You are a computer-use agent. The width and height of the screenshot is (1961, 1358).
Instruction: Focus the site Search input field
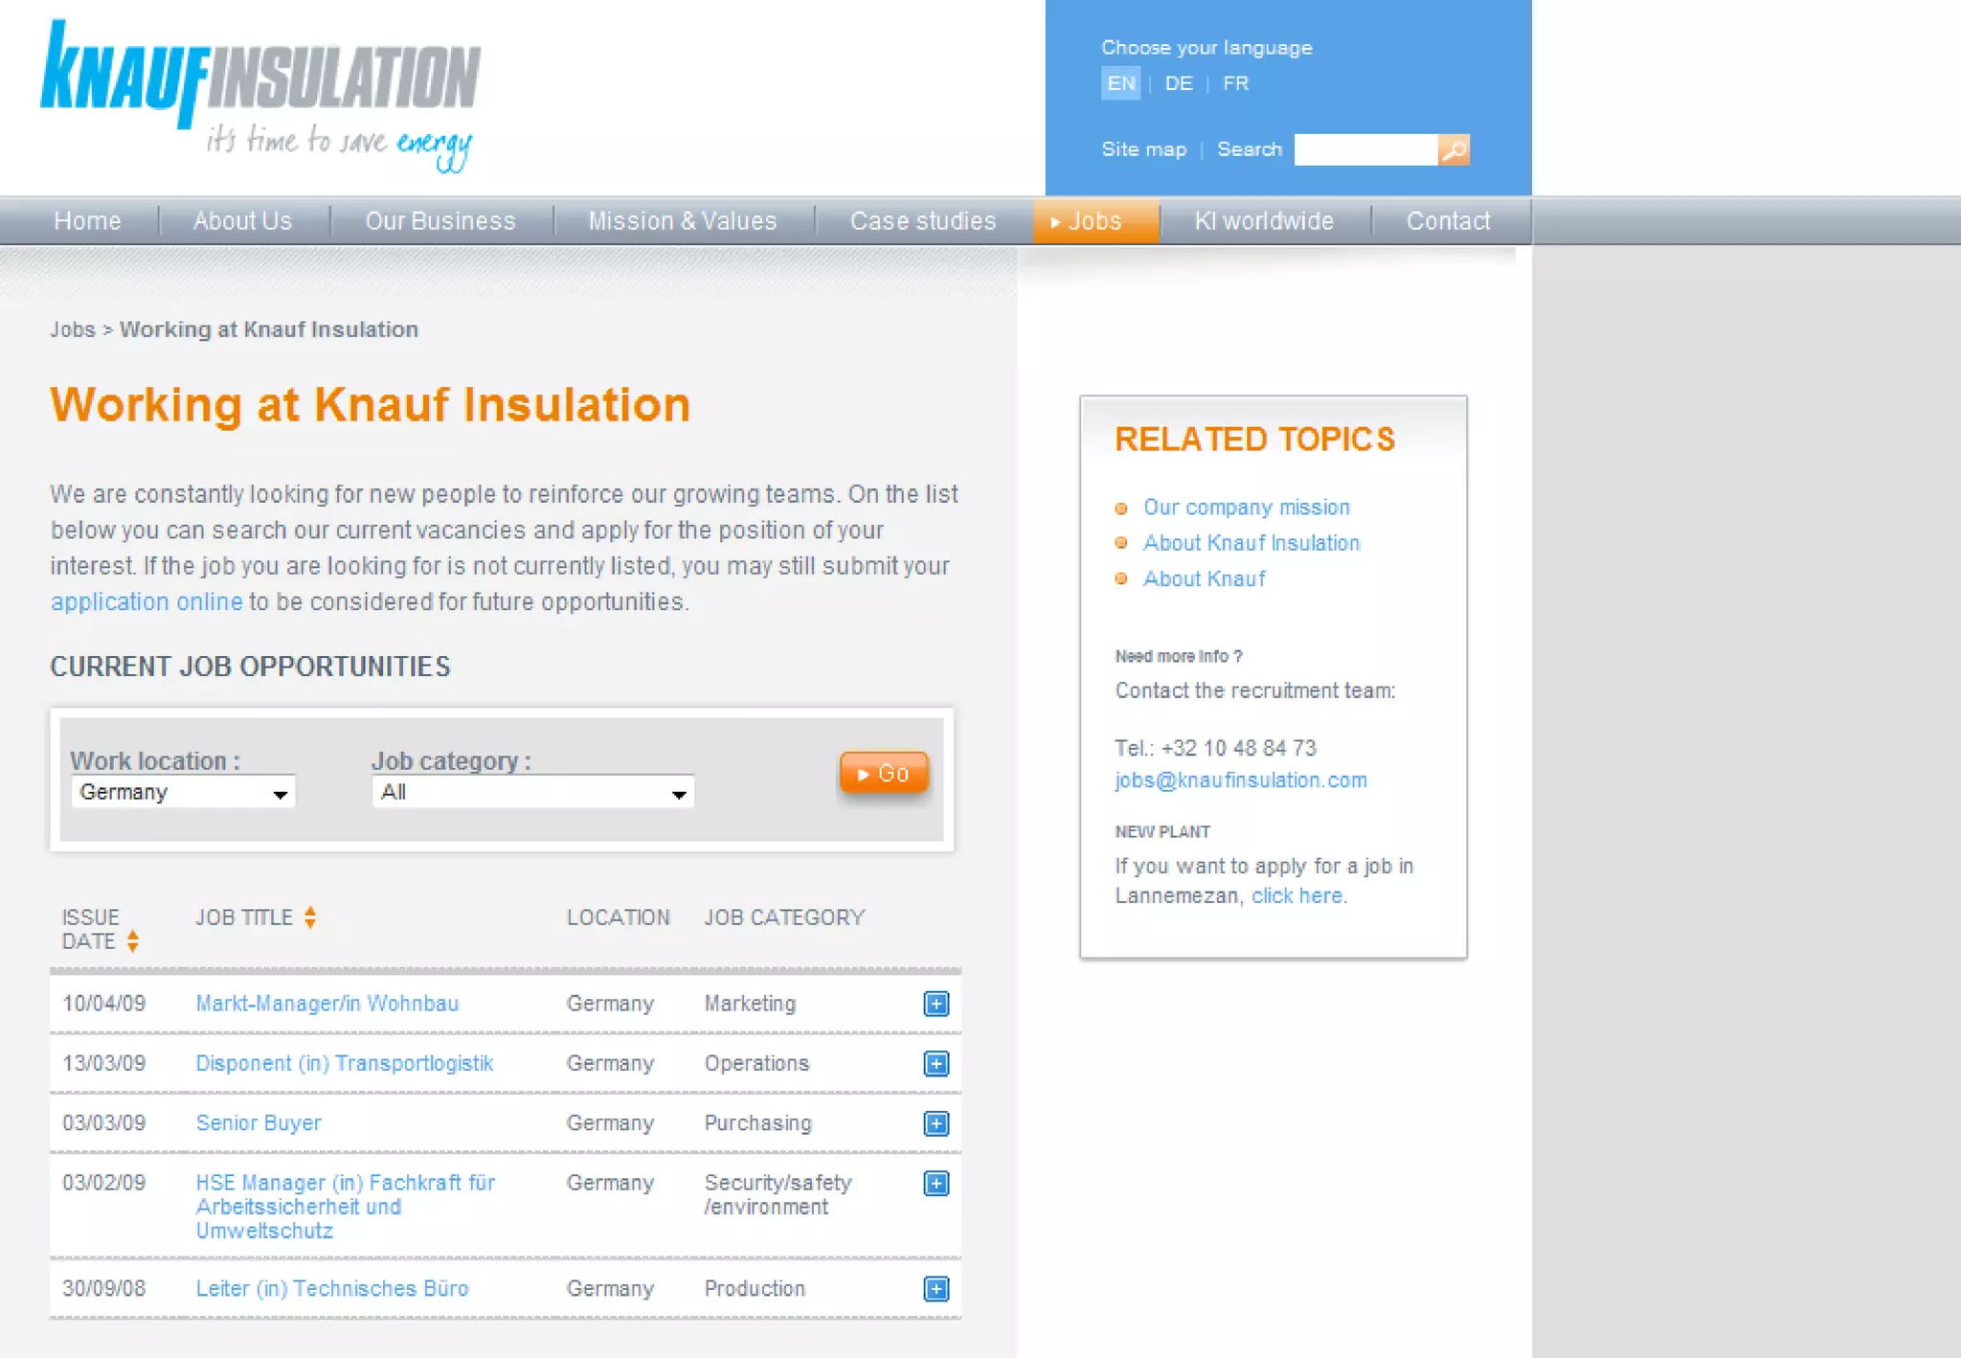pyautogui.click(x=1365, y=150)
